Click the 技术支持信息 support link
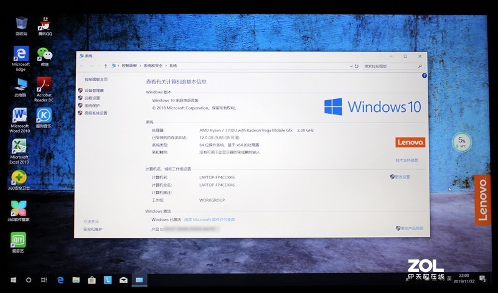The width and height of the screenshot is (498, 293). (x=407, y=160)
